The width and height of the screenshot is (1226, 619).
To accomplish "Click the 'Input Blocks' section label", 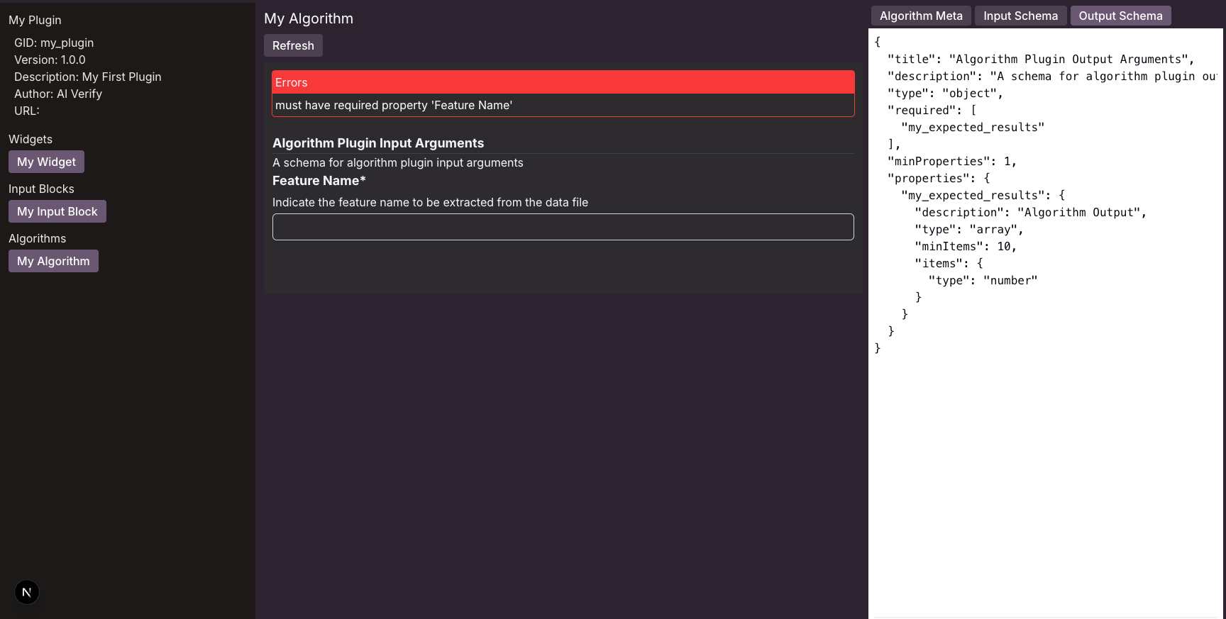I will click(x=41, y=189).
